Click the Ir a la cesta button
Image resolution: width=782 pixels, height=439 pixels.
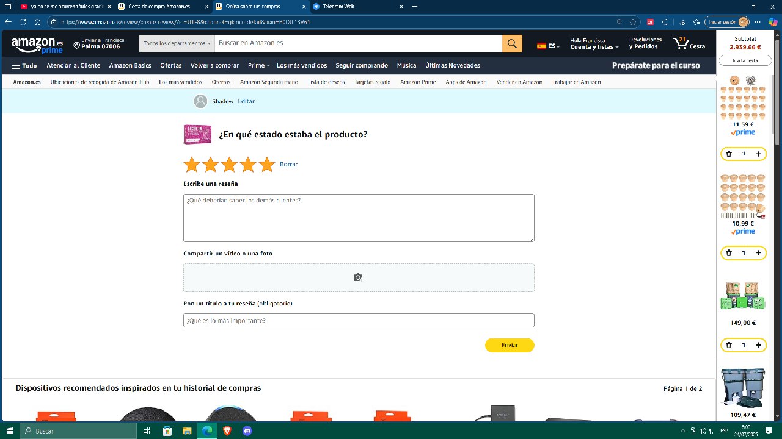tap(745, 60)
